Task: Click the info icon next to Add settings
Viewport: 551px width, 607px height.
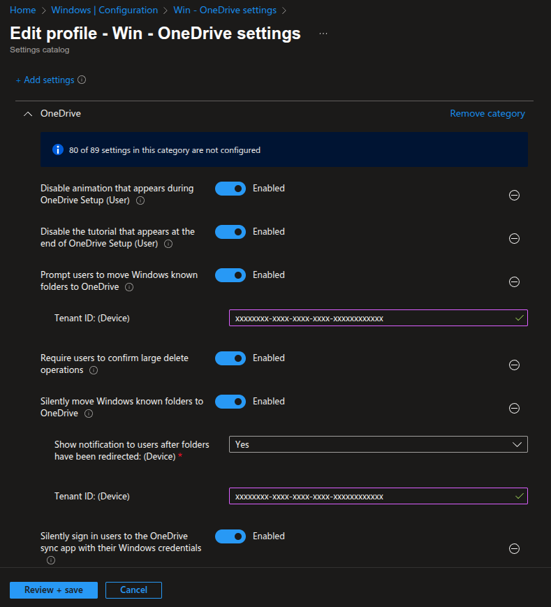Action: (x=82, y=80)
